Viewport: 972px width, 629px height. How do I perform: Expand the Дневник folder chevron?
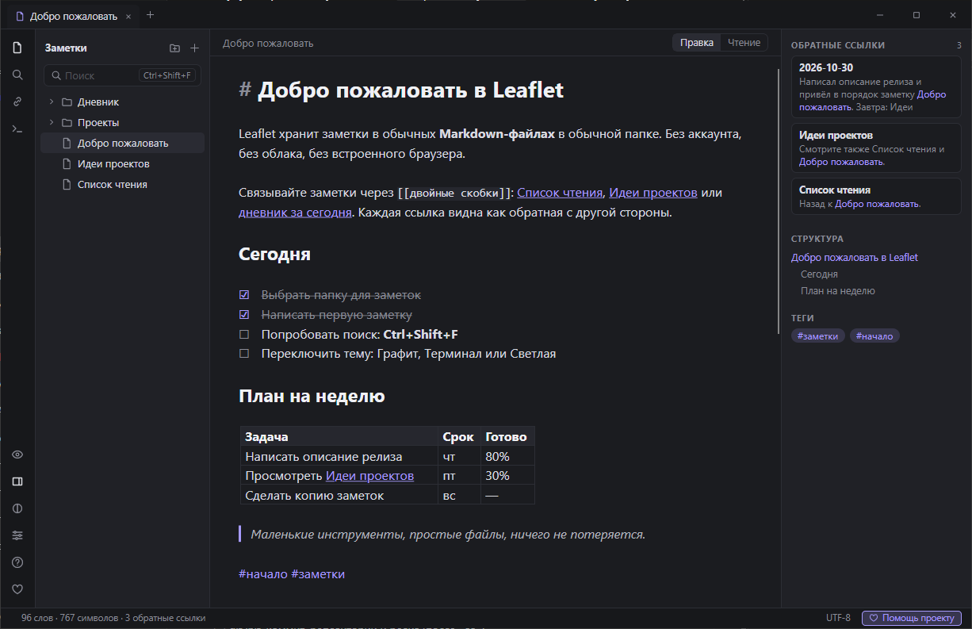(52, 102)
